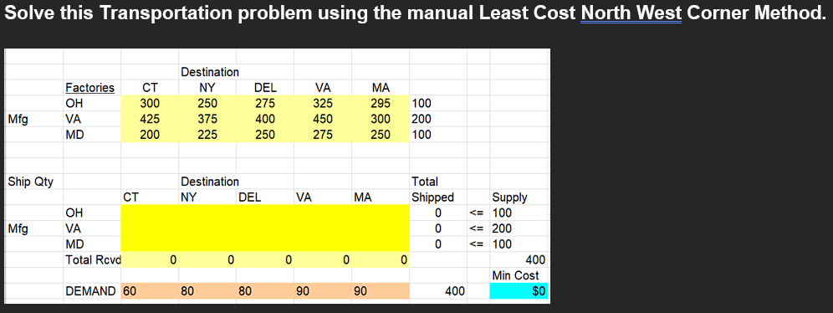The image size is (833, 313).
Task: Select the MD to NY cost cell 225
Action: tap(207, 135)
